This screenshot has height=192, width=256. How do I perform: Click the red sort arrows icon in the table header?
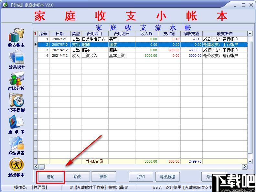tap(35, 34)
